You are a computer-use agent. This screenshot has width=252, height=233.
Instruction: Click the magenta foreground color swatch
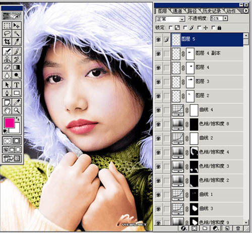(x=10, y=123)
